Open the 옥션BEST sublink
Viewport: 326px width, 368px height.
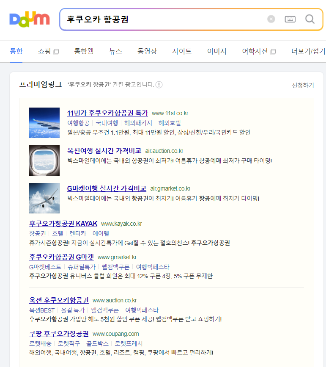42,310
